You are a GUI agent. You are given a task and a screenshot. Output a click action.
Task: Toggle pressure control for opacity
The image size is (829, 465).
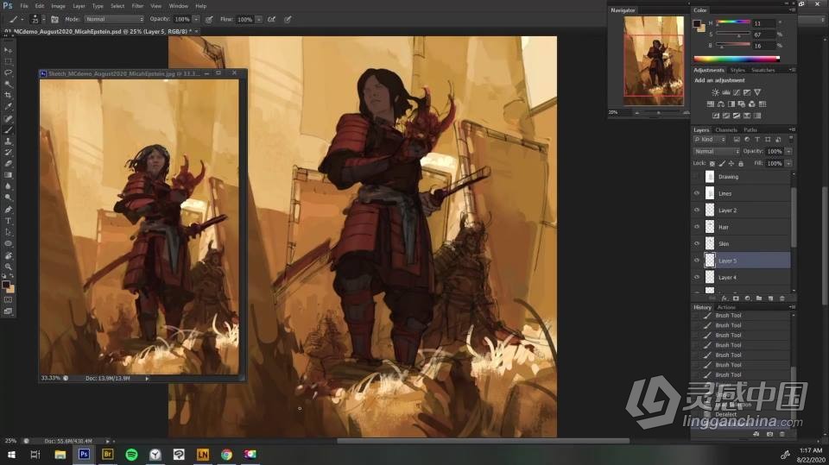209,19
